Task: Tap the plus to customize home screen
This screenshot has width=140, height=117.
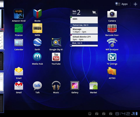Action: click(135, 4)
